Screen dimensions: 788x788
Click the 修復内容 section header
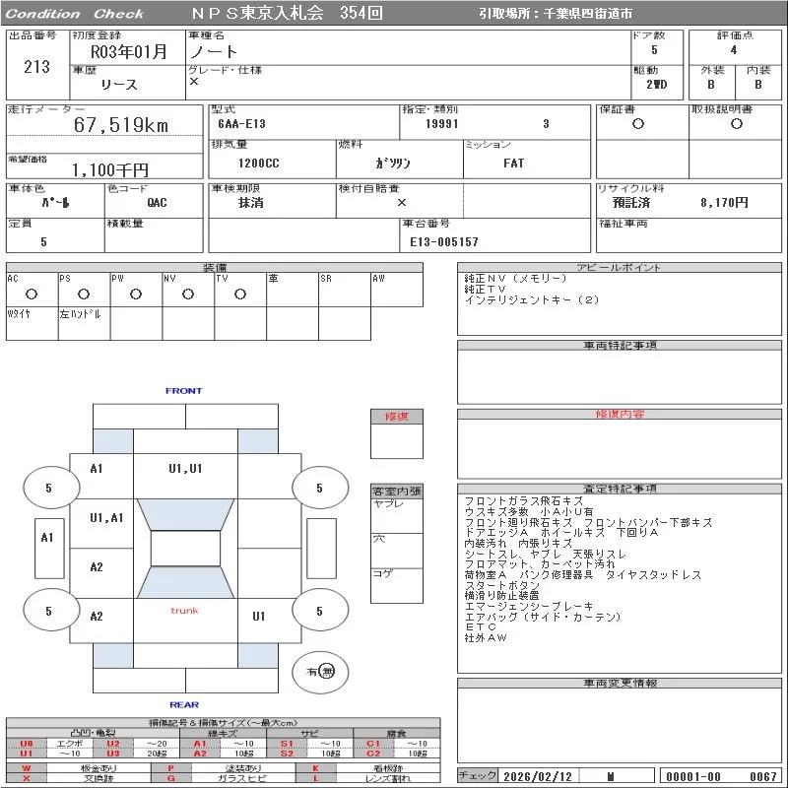[621, 415]
